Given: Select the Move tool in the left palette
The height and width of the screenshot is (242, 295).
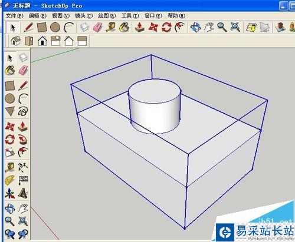Looking at the screenshot, I should coord(10,127).
